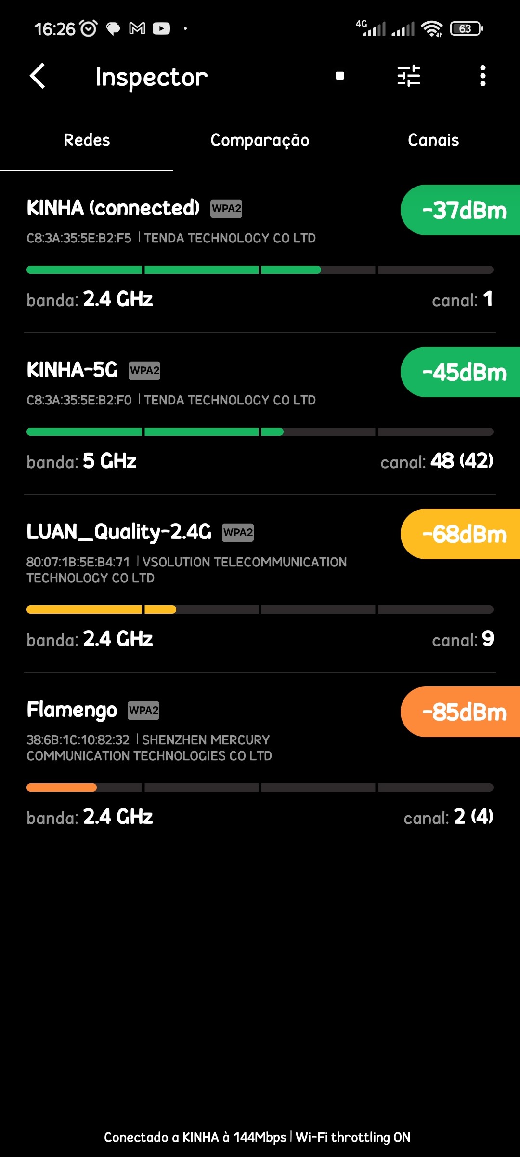Tap the orange -85dBm badge
This screenshot has width=520, height=1157.
click(463, 712)
